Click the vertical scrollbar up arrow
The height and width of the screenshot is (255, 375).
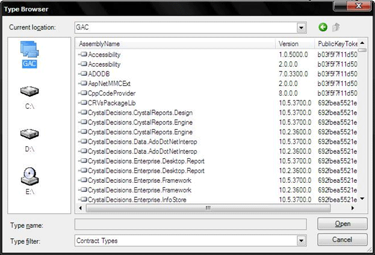click(362, 43)
